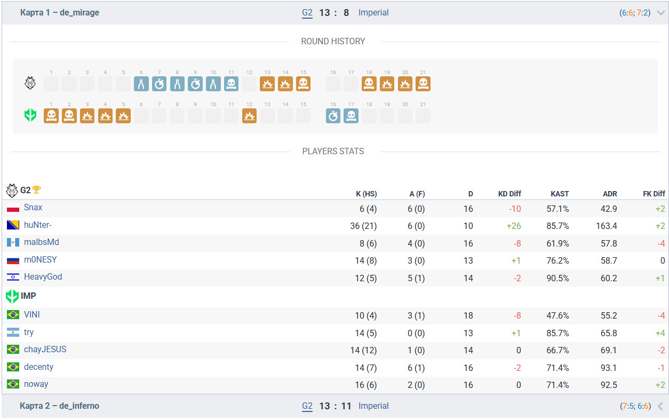Open VINI player profile
The image size is (669, 420).
(x=32, y=315)
